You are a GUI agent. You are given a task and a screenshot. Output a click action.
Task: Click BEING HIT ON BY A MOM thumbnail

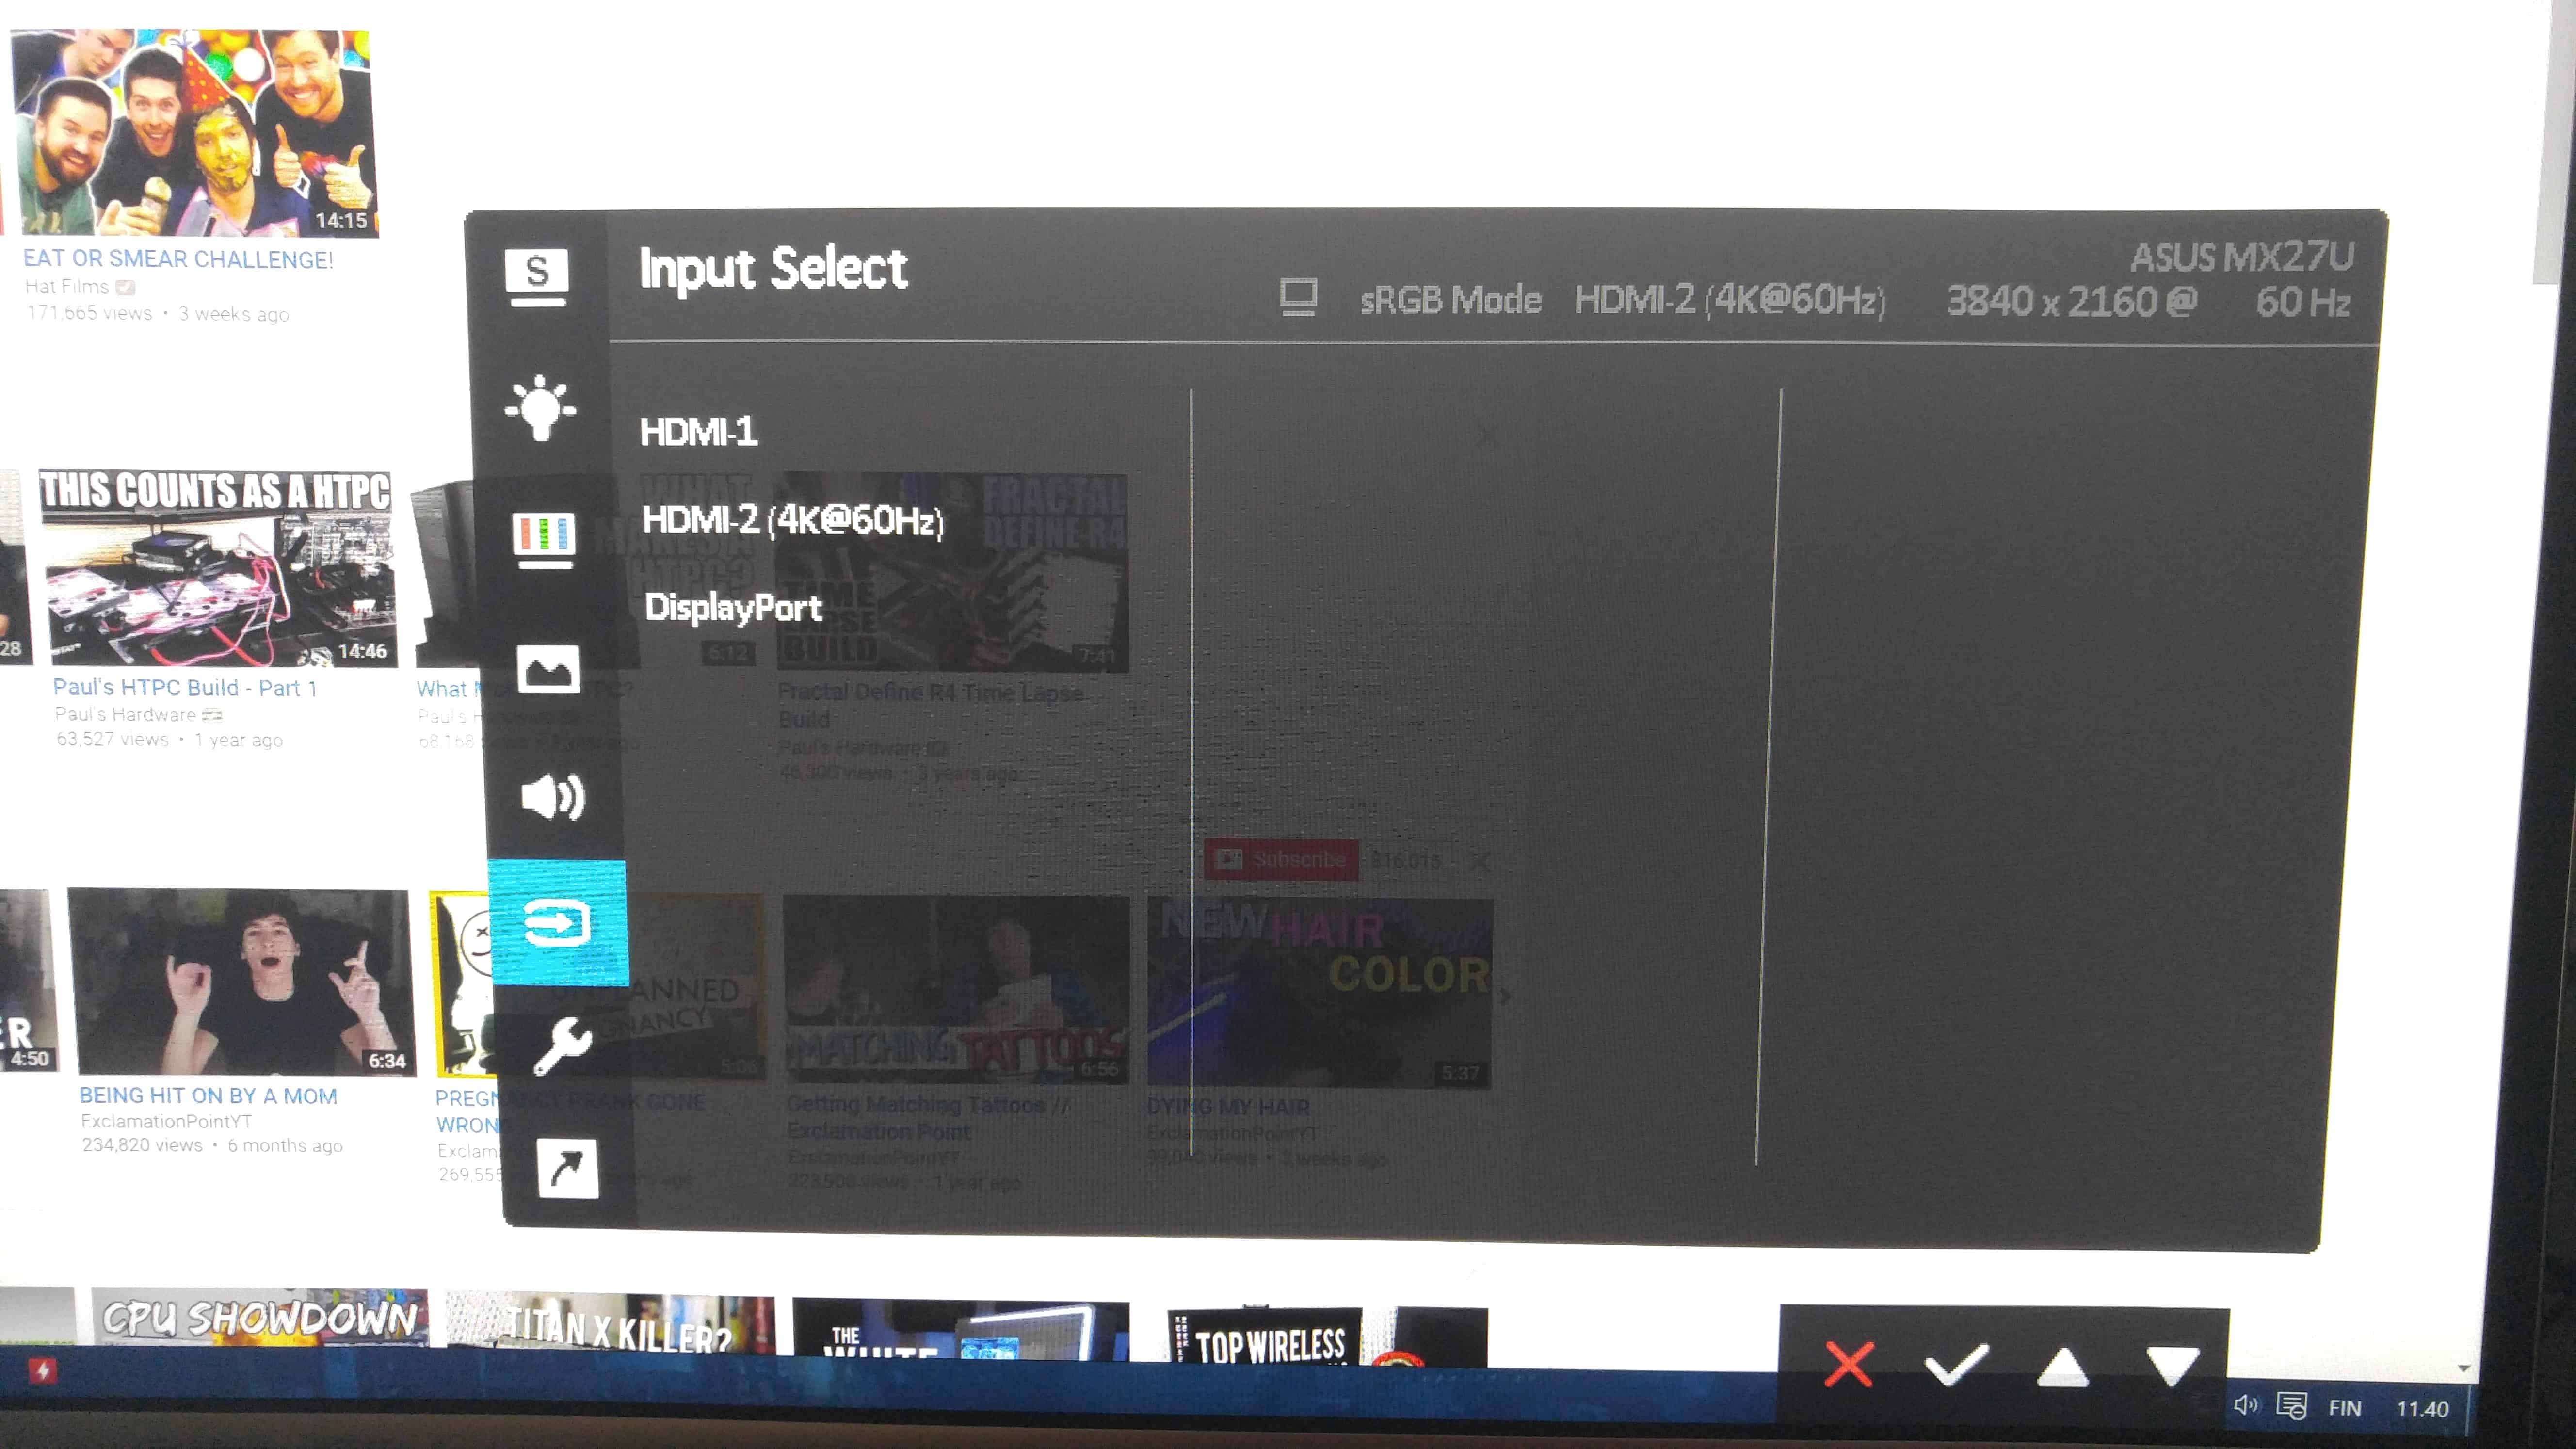click(241, 981)
